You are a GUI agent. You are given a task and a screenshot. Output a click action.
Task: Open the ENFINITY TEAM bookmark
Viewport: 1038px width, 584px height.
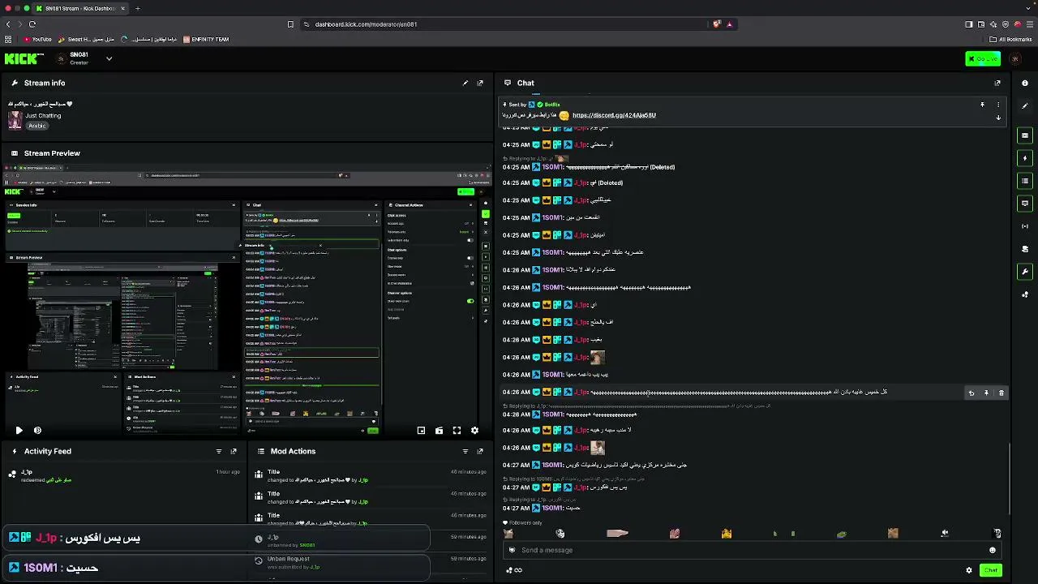click(x=206, y=39)
